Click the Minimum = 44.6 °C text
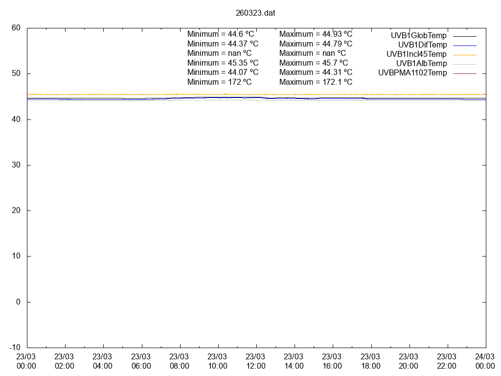Screen dimensions: 501x376 221,34
